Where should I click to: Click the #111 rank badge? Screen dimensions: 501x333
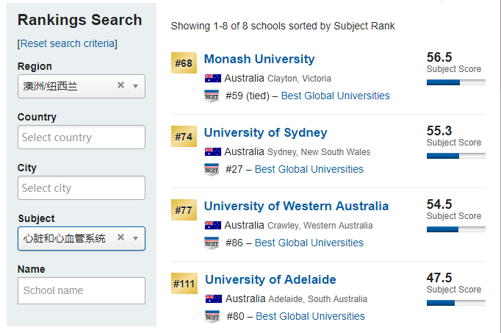(x=184, y=284)
